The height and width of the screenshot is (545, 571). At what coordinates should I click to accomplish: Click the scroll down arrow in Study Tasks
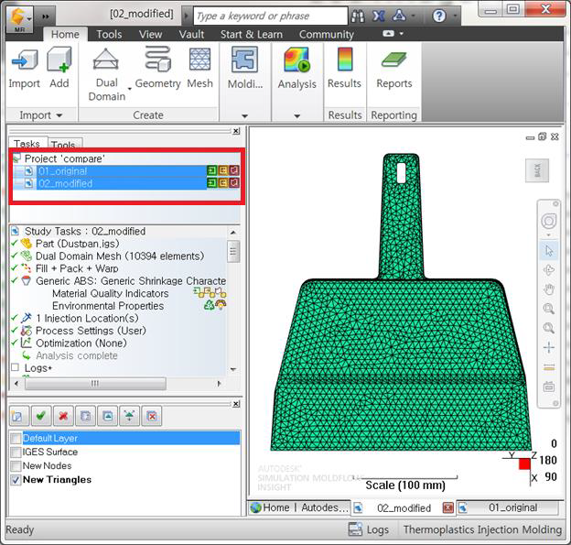pyautogui.click(x=233, y=369)
